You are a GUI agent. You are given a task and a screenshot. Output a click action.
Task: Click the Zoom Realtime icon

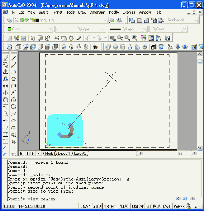[x=120, y=38]
